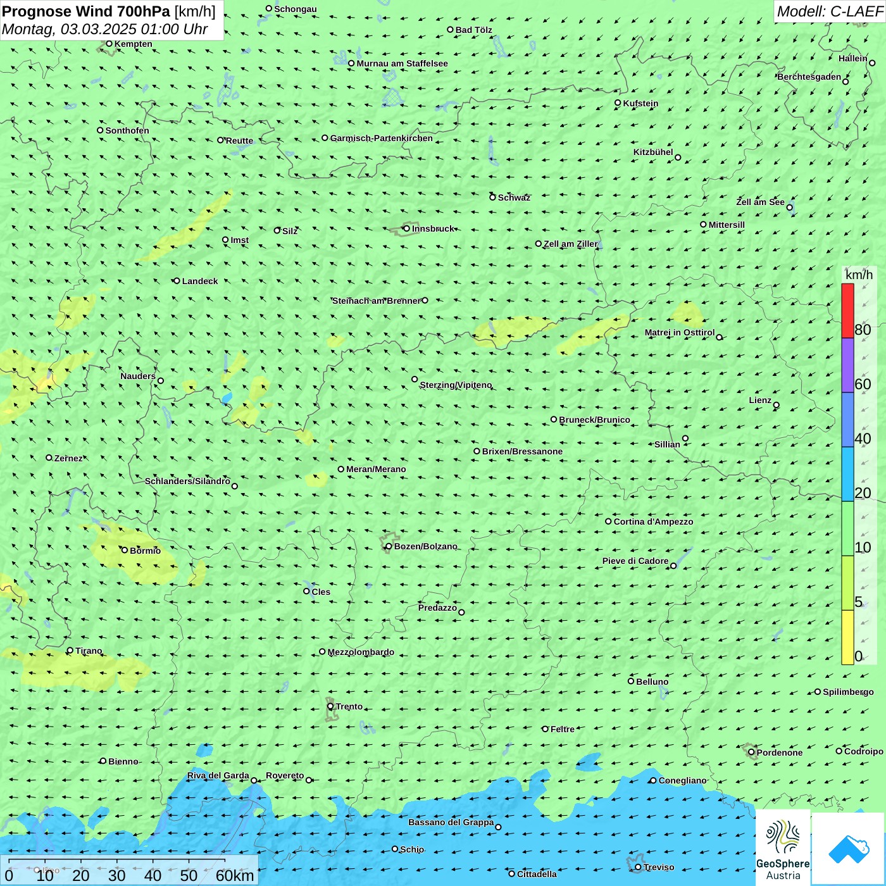
Task: Click the 'Prognose Wind 700hPa' title
Action: point(86,11)
